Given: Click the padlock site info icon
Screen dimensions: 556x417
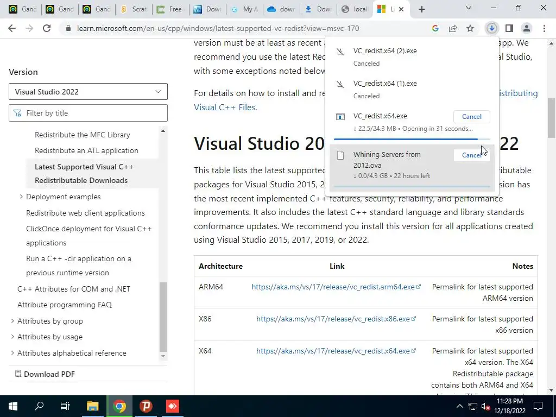Looking at the screenshot, I should (68, 28).
